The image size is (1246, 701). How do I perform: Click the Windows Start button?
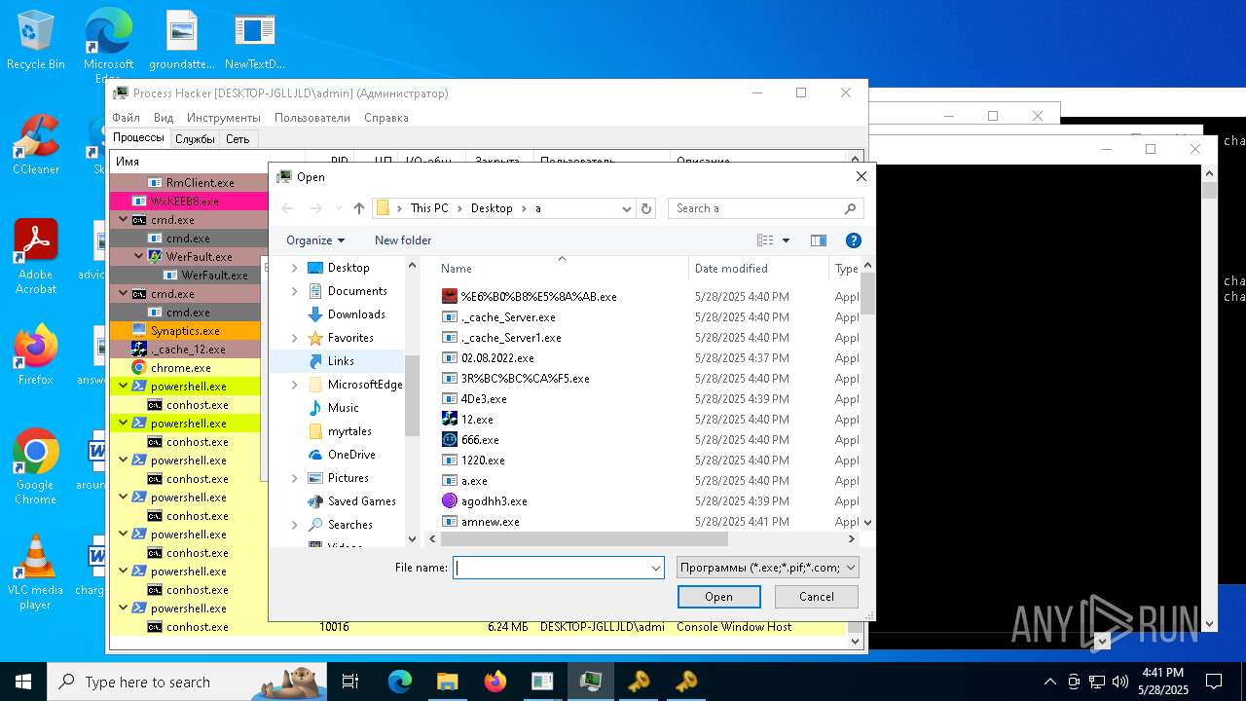point(23,682)
